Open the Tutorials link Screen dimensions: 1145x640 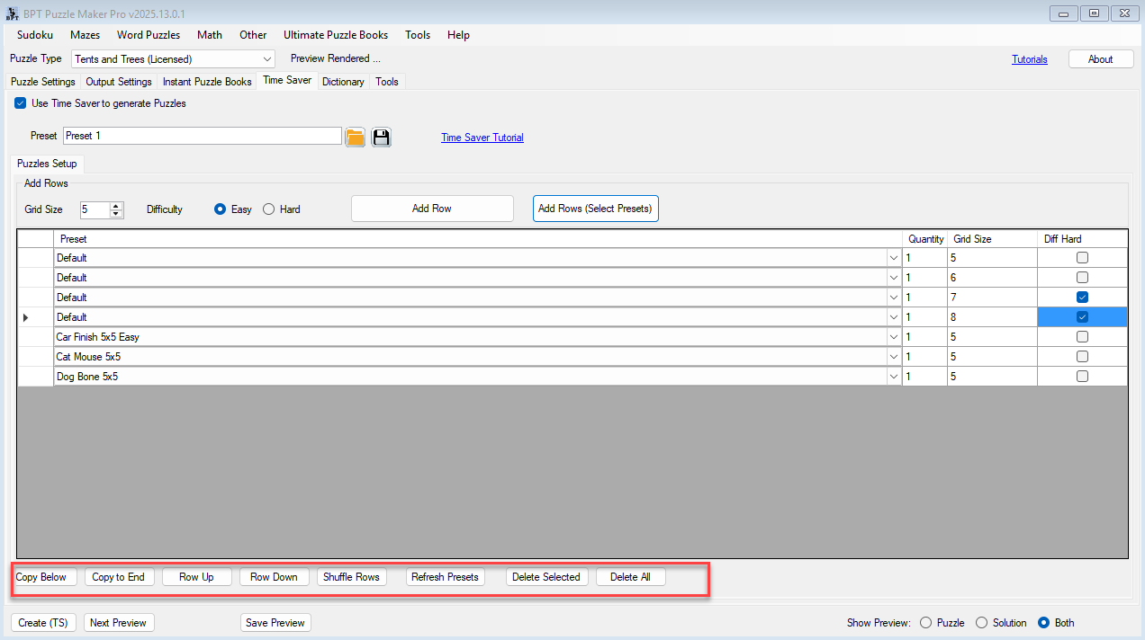pyautogui.click(x=1030, y=59)
